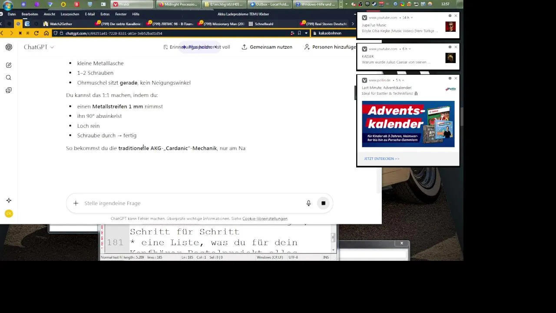556x313 pixels.
Task: Show hidden system tray icons arrow
Action: [346, 4]
